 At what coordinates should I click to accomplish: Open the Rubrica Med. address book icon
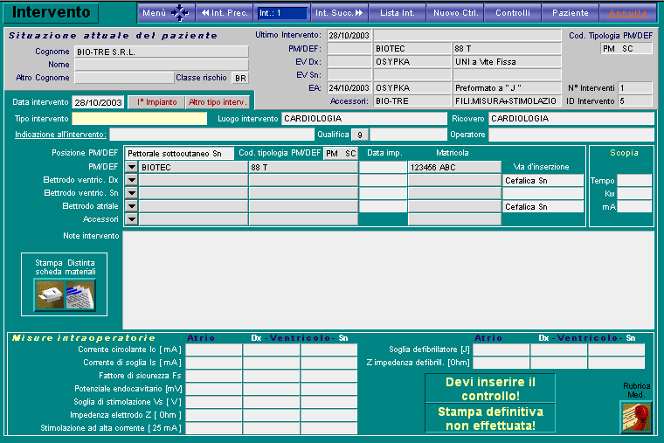(636, 417)
